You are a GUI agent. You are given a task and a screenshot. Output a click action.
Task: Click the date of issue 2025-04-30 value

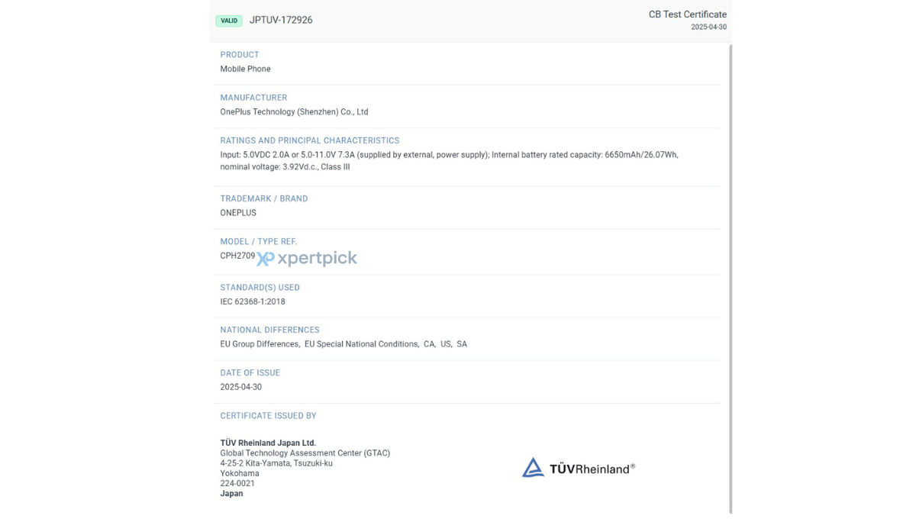point(241,387)
